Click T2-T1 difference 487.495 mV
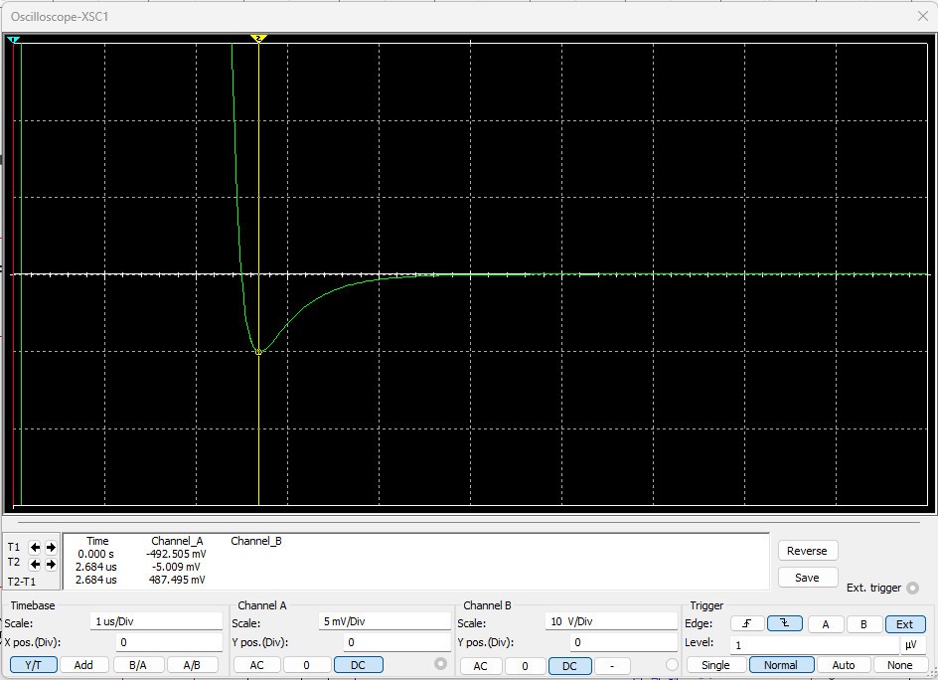Image resolution: width=938 pixels, height=680 pixels. (x=177, y=580)
